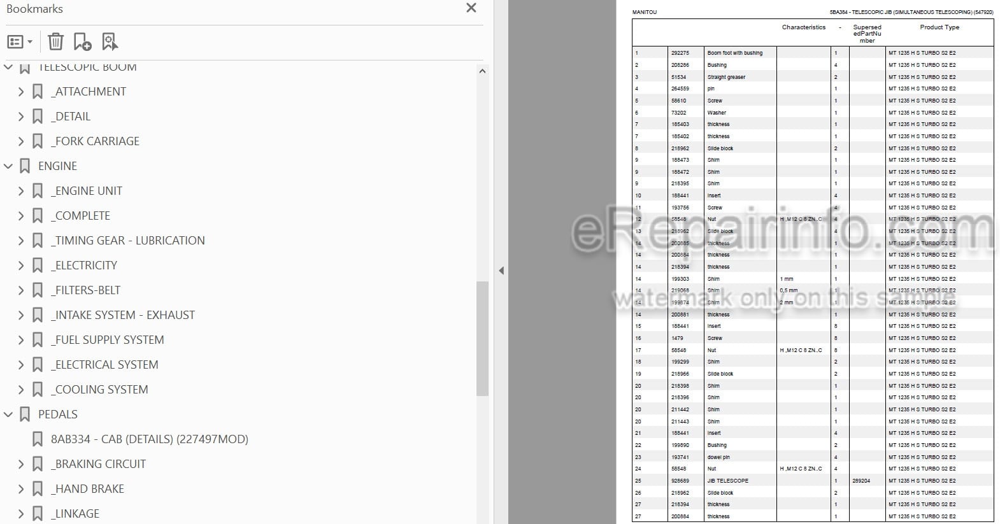Collapse the navigation pane with the arrow handle
This screenshot has width=1000, height=524.
pyautogui.click(x=501, y=271)
